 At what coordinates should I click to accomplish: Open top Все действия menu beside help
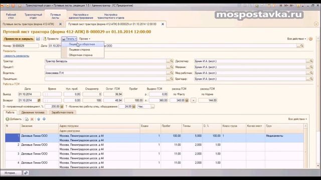[x=296, y=39]
